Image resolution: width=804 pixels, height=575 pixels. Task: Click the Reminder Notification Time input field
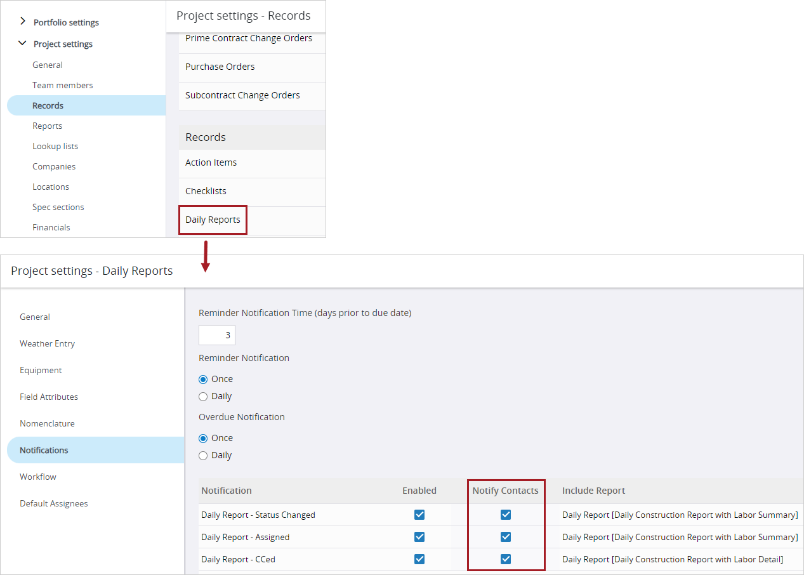[x=217, y=335]
